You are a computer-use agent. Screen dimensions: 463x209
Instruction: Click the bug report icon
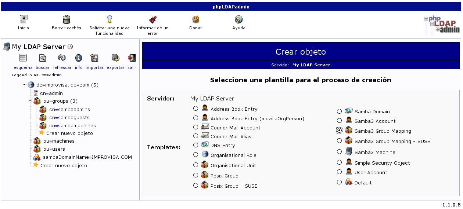pos(152,19)
